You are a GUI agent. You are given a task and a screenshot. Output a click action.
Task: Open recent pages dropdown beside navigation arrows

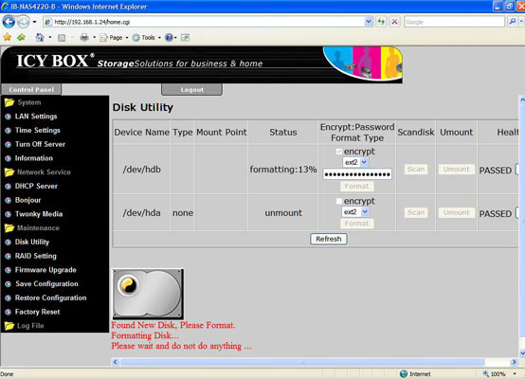[x=34, y=22]
